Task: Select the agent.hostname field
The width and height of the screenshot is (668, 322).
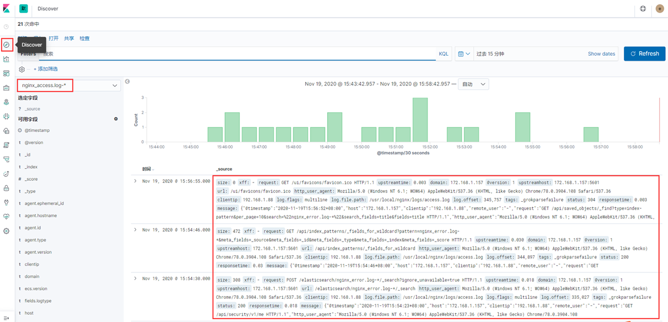Action: pos(41,216)
